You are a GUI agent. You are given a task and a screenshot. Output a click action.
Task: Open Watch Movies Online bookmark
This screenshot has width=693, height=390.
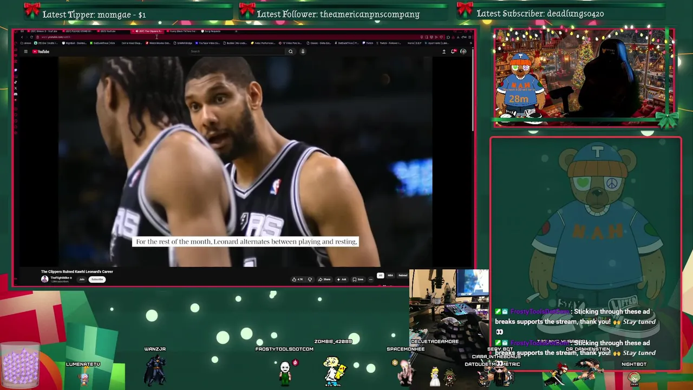pyautogui.click(x=158, y=43)
